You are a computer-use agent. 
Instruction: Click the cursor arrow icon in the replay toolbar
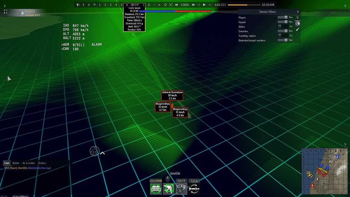tap(159, 5)
